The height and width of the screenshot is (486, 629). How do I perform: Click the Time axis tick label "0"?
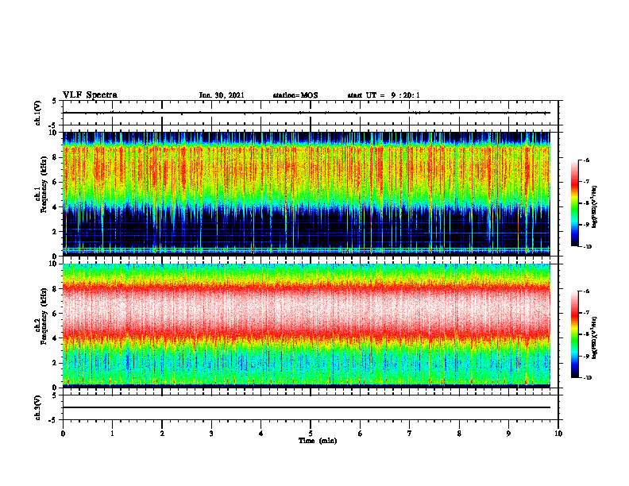click(63, 434)
